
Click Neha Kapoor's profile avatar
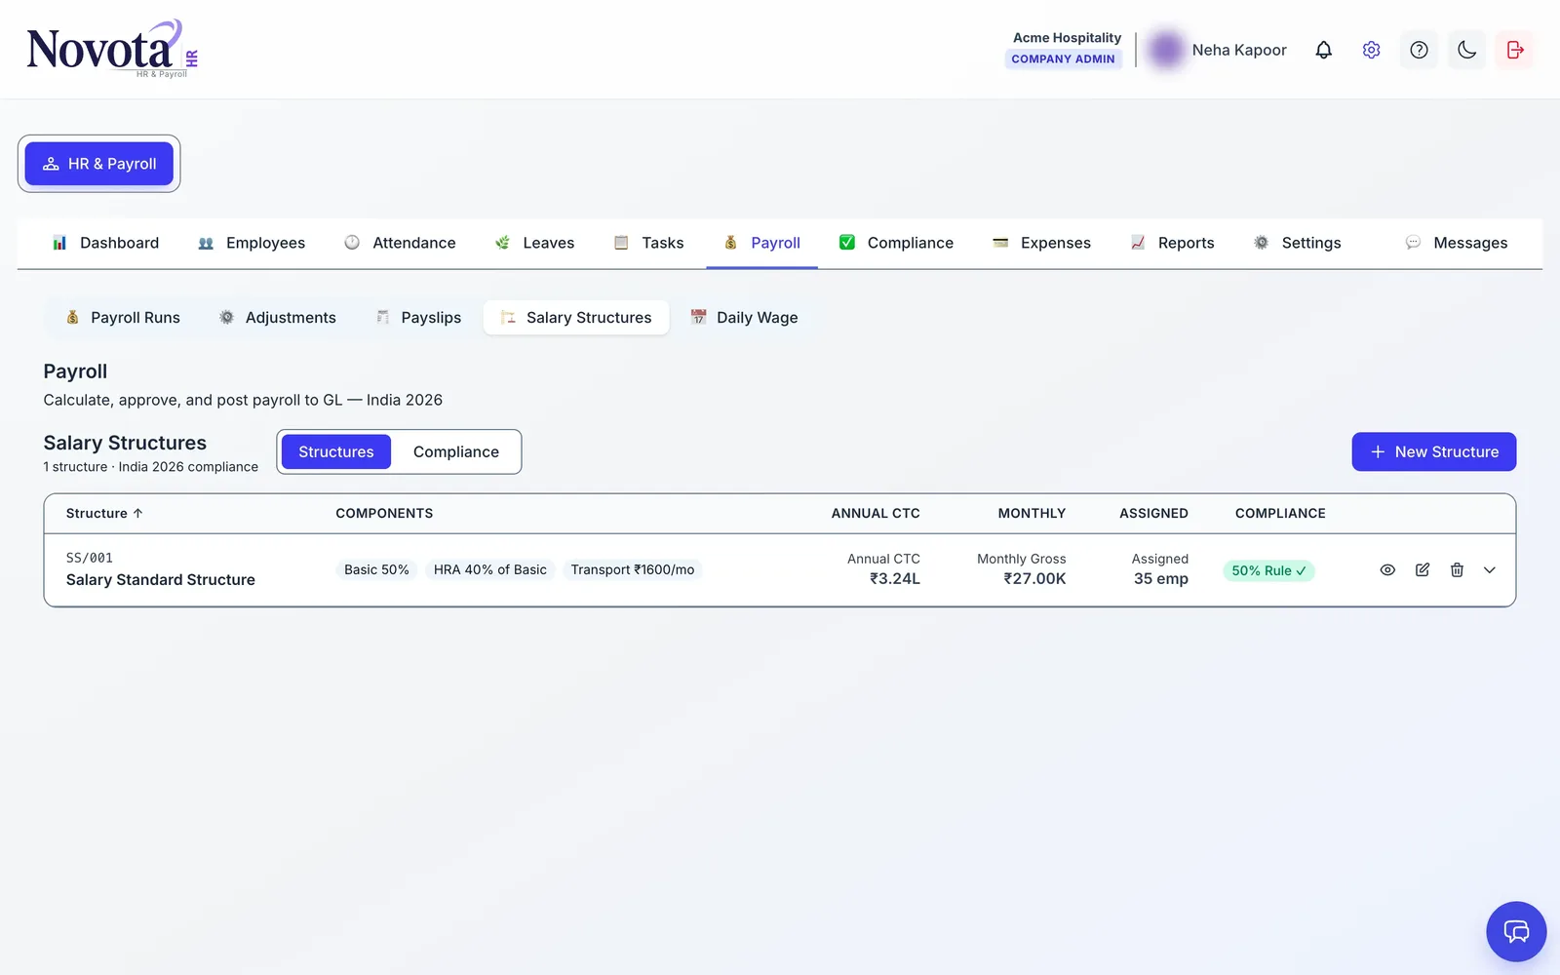pyautogui.click(x=1165, y=50)
